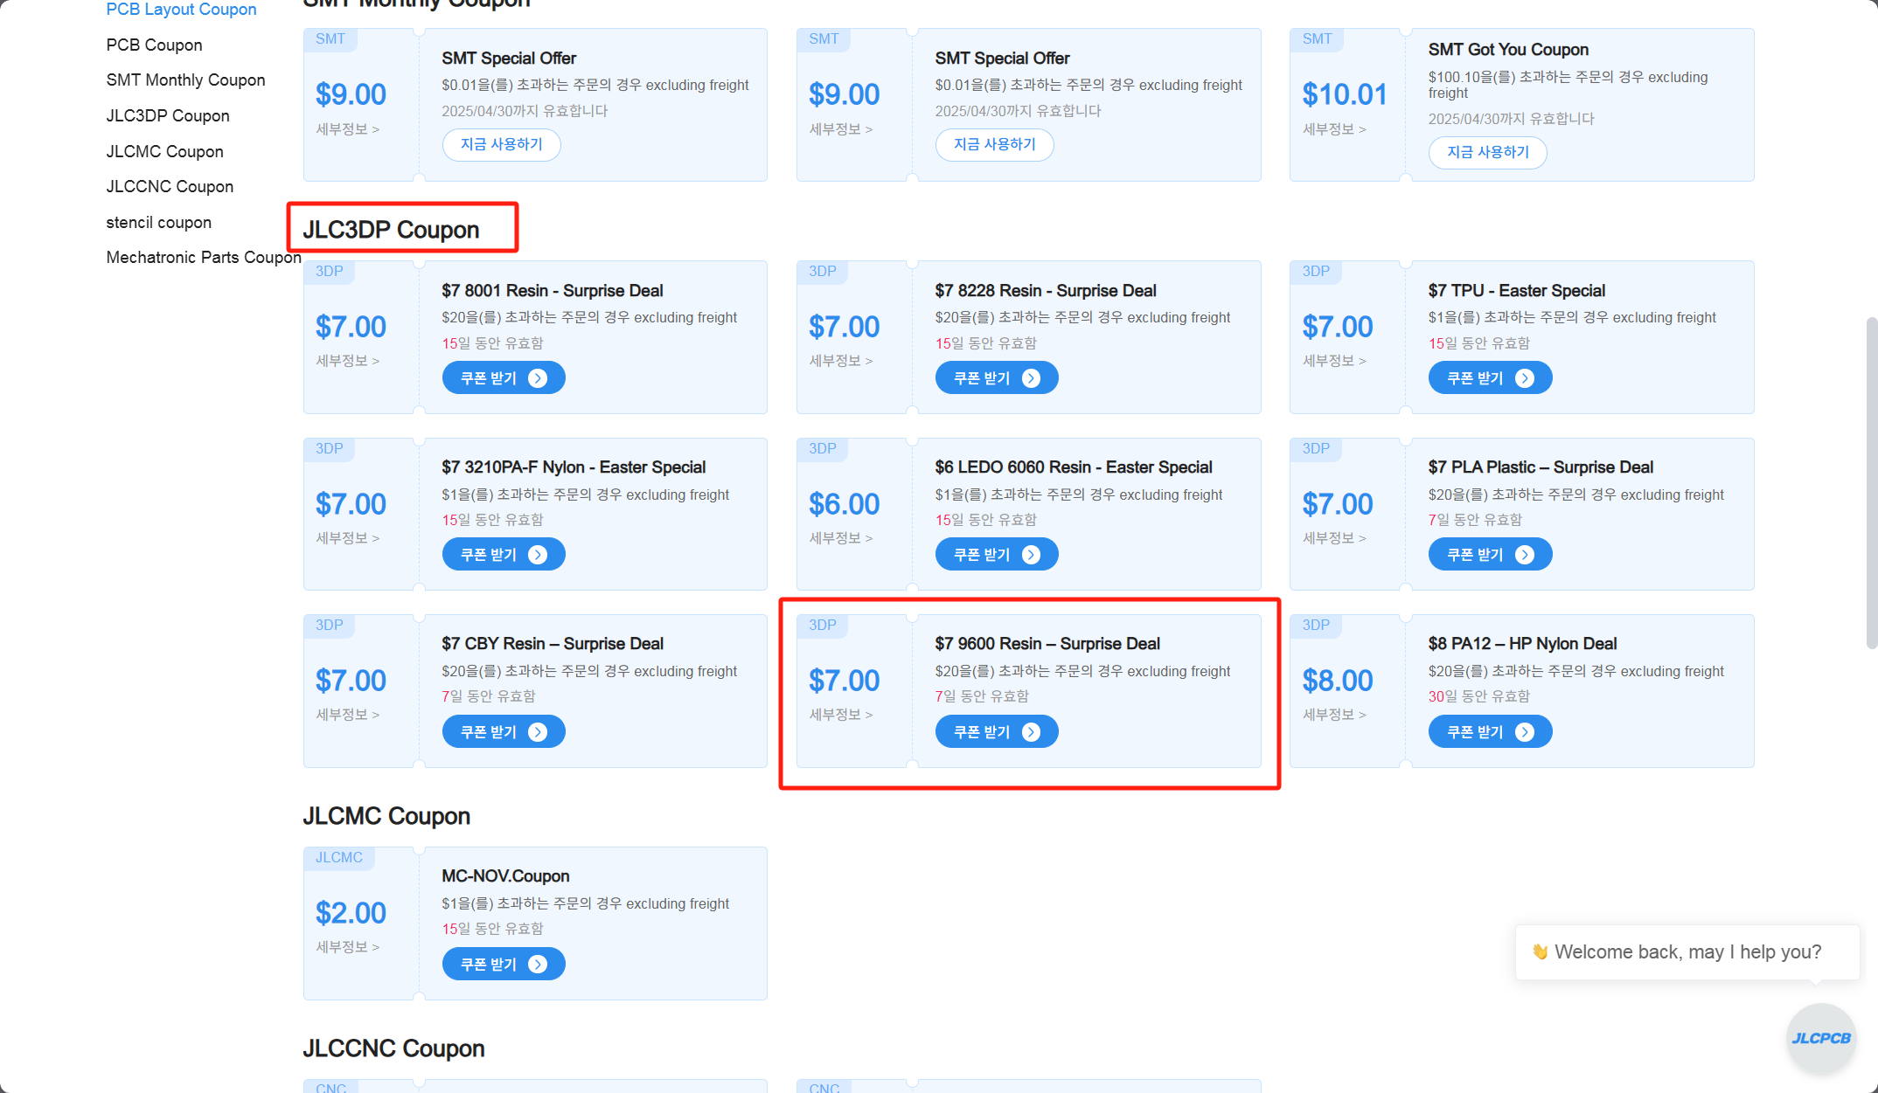View details of second $9.00 SMT coupon
Screen dimensions: 1878x1093
(840, 129)
